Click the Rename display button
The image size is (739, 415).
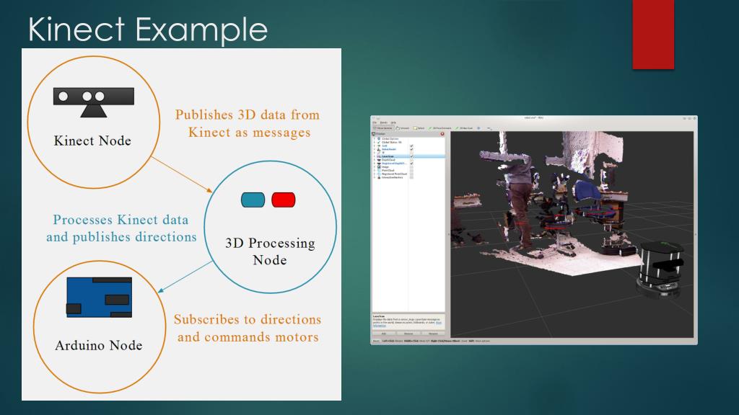(433, 334)
